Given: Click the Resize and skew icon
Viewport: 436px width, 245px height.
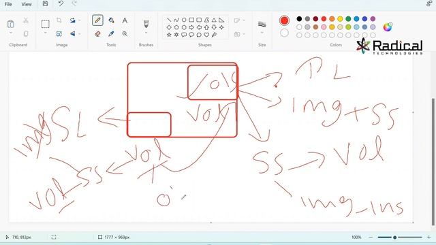Looking at the screenshot, I should pyautogui.click(x=59, y=33).
